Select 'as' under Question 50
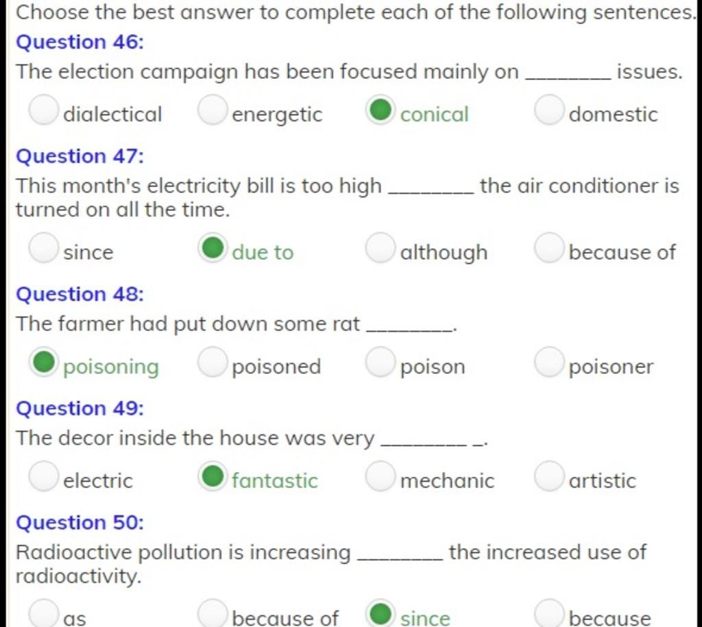 (x=43, y=613)
